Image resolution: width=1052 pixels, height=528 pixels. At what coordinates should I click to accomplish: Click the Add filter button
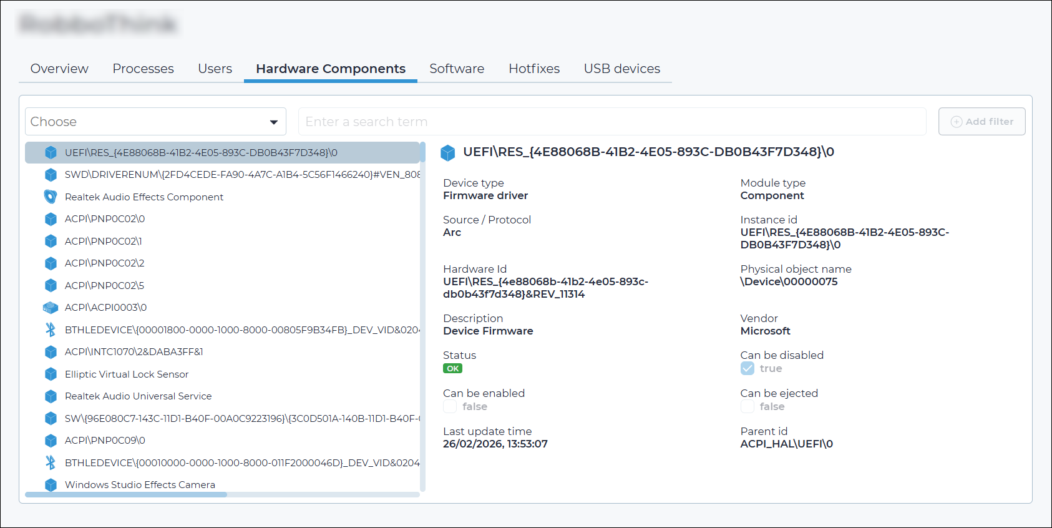(x=981, y=122)
